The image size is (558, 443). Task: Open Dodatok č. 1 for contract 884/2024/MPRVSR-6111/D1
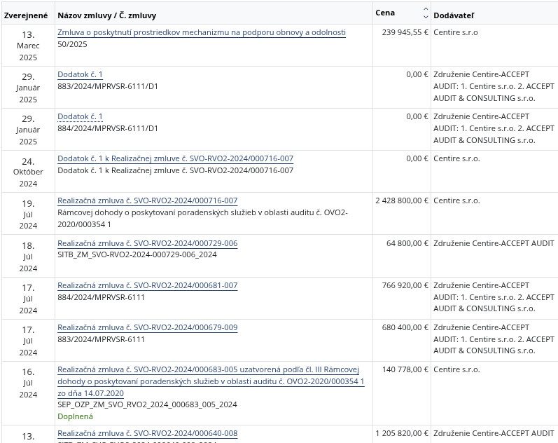tap(80, 116)
